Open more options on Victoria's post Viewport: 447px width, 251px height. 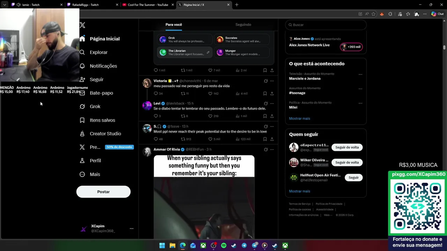272,81
